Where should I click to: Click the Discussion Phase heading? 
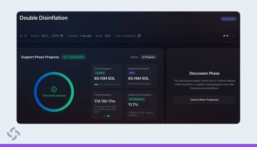tap(204, 73)
